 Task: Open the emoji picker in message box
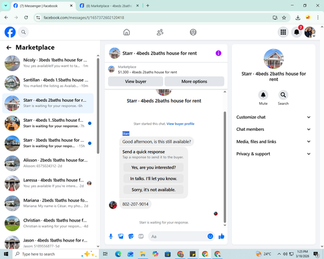(x=210, y=236)
